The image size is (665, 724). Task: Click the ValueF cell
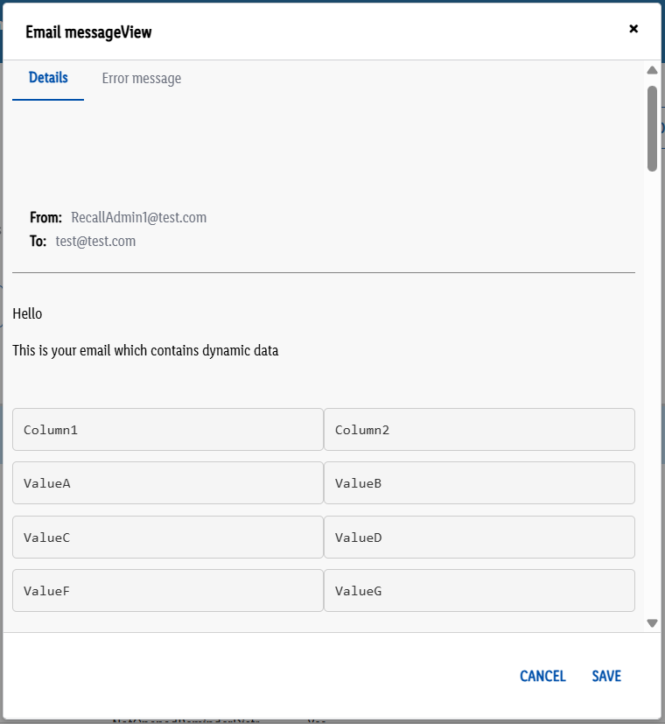[167, 591]
